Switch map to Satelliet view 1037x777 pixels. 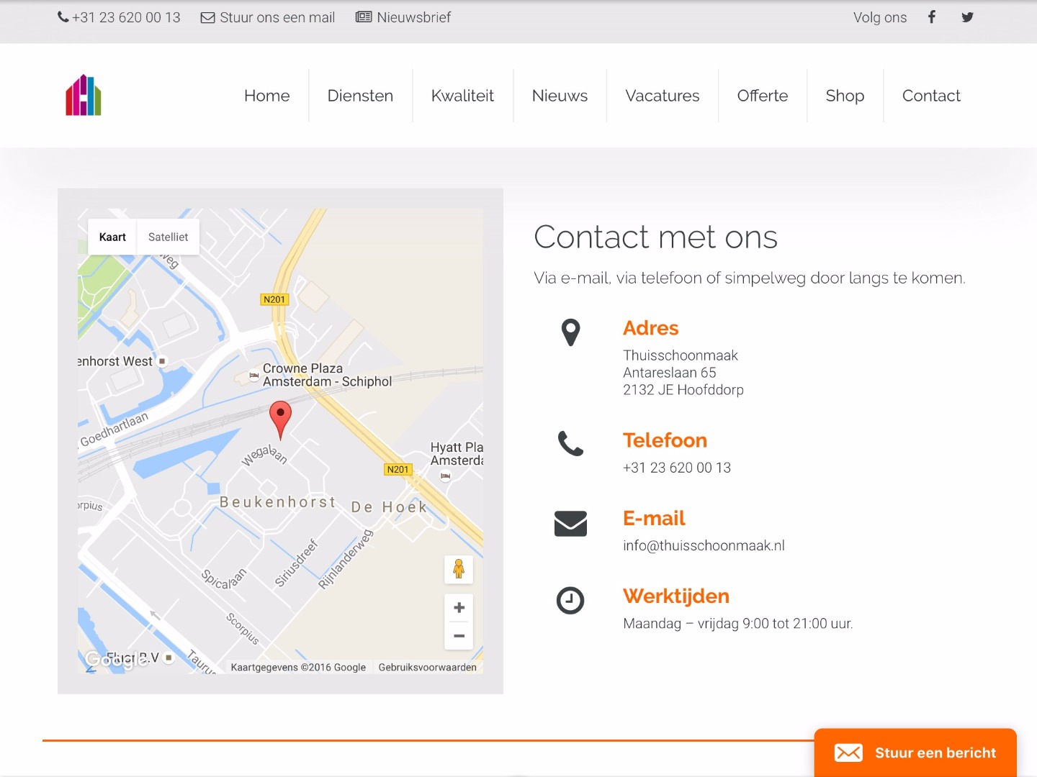coord(168,237)
